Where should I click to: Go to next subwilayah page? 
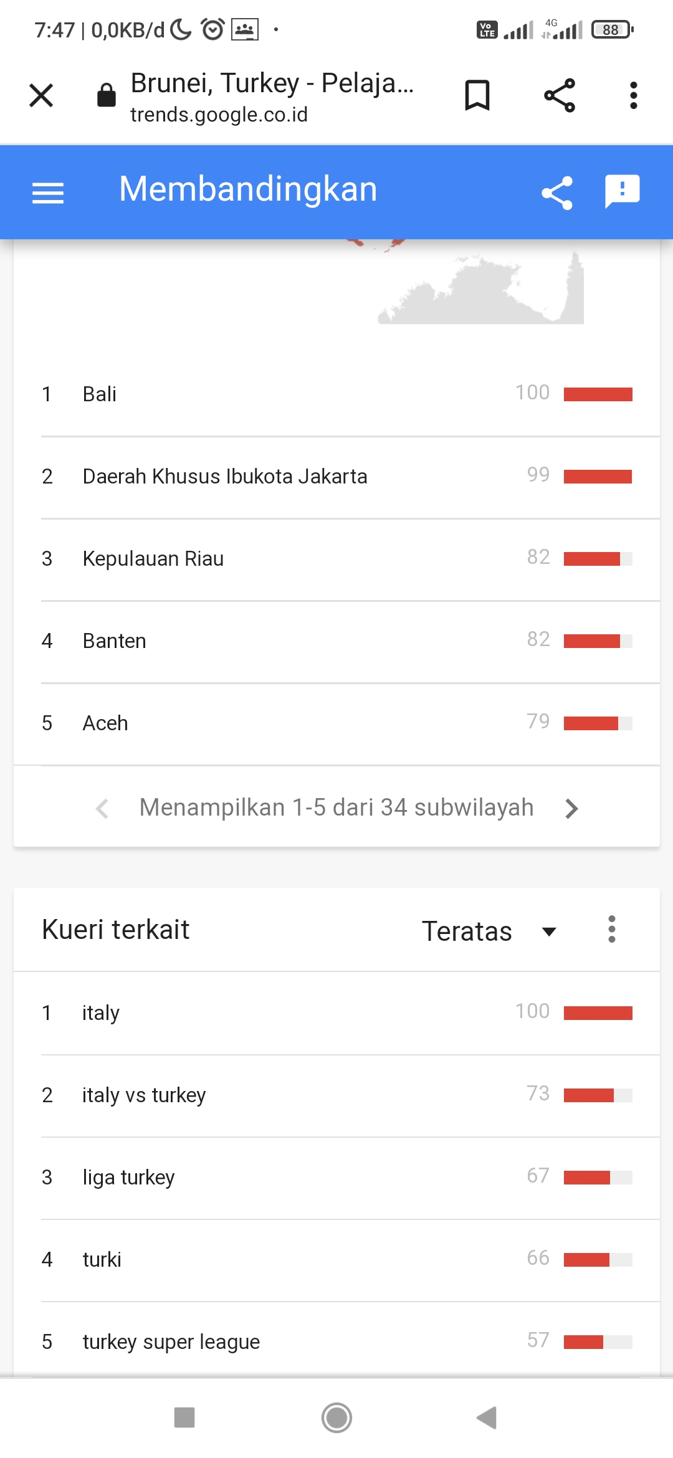[x=571, y=809]
